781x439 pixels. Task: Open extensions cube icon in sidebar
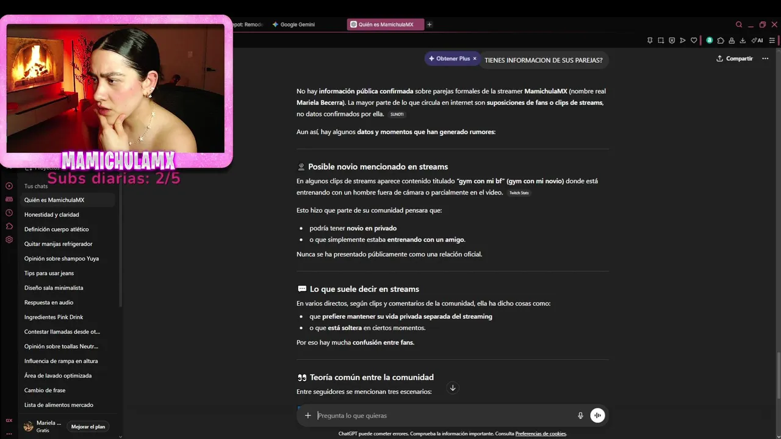coord(9,226)
